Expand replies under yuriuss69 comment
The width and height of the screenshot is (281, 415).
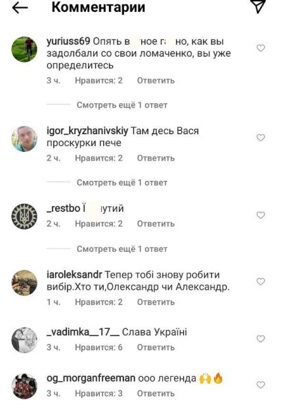121,105
